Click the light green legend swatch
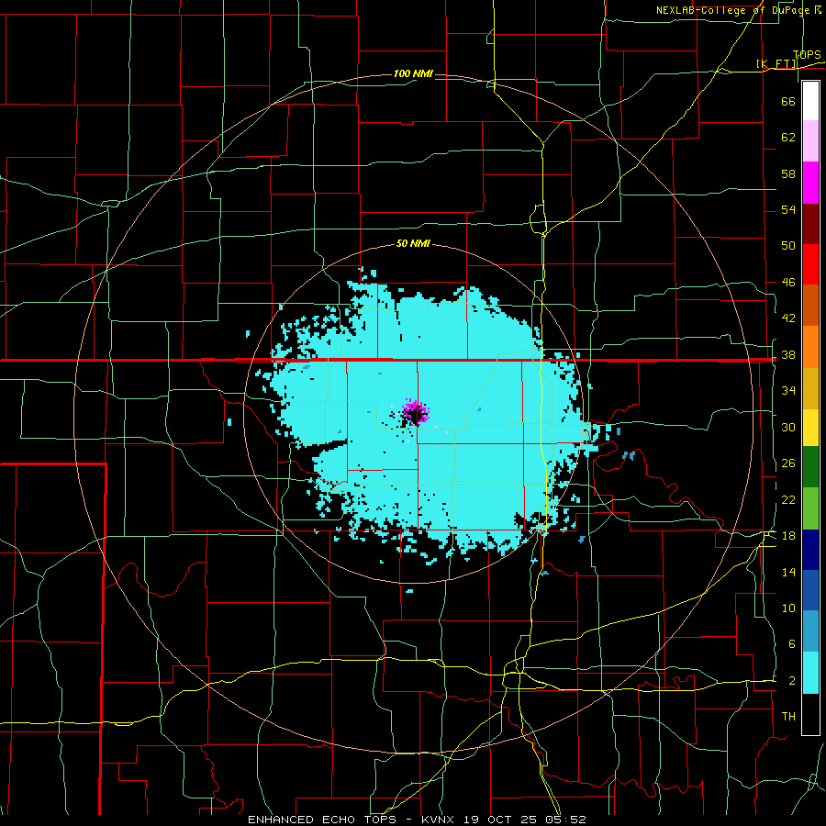 click(810, 508)
